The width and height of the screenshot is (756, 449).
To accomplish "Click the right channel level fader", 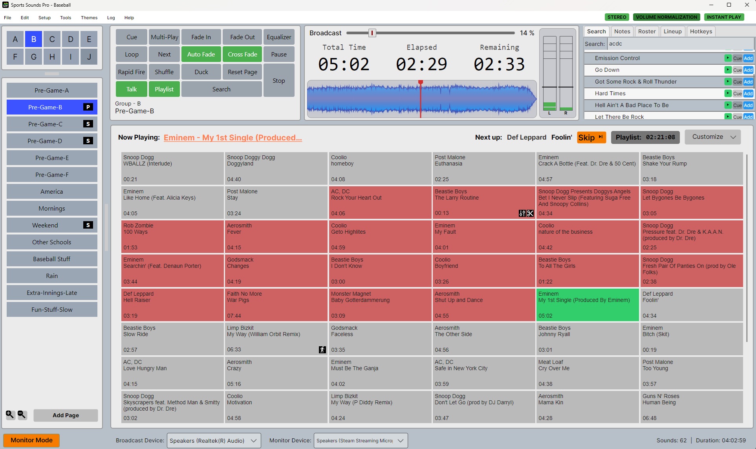I will pos(566,87).
